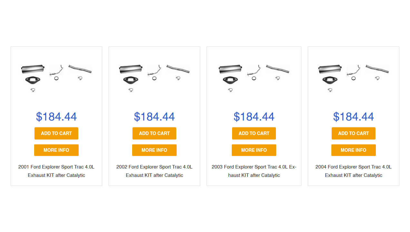Click the $184.44 price on the 2001 kit
The width and height of the screenshot is (410, 232).
pos(56,116)
